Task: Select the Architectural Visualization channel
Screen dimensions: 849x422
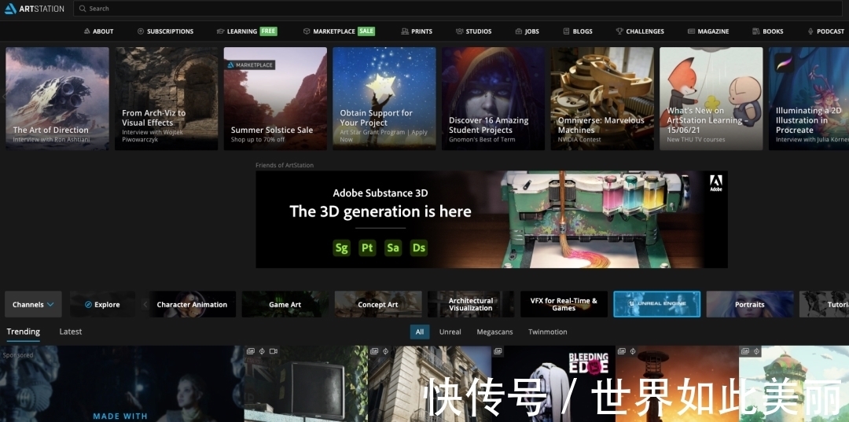Action: (x=471, y=304)
